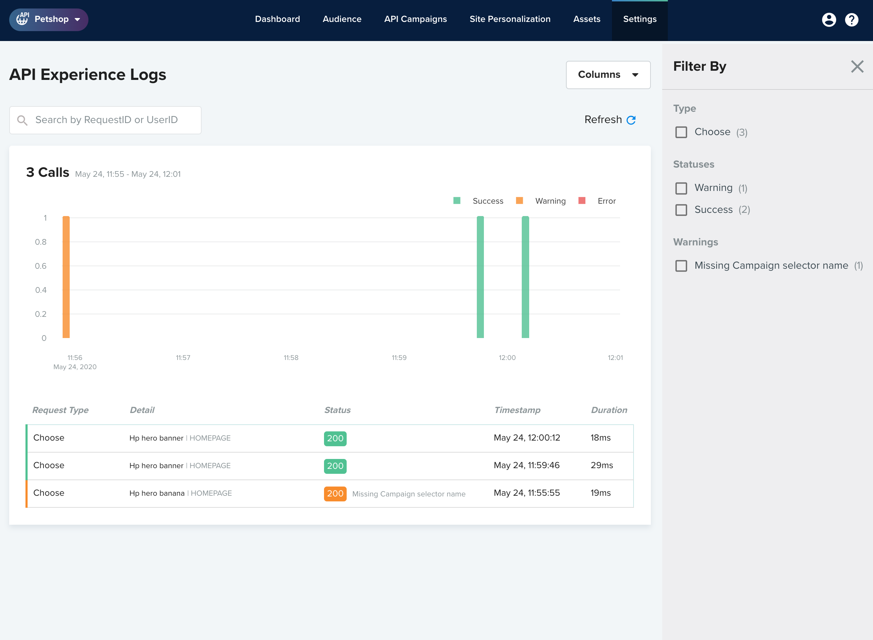Sort by Timestamp column header
Viewport: 873px width, 640px height.
click(x=517, y=410)
